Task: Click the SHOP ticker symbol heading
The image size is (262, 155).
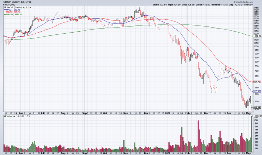Action: pyautogui.click(x=7, y=2)
